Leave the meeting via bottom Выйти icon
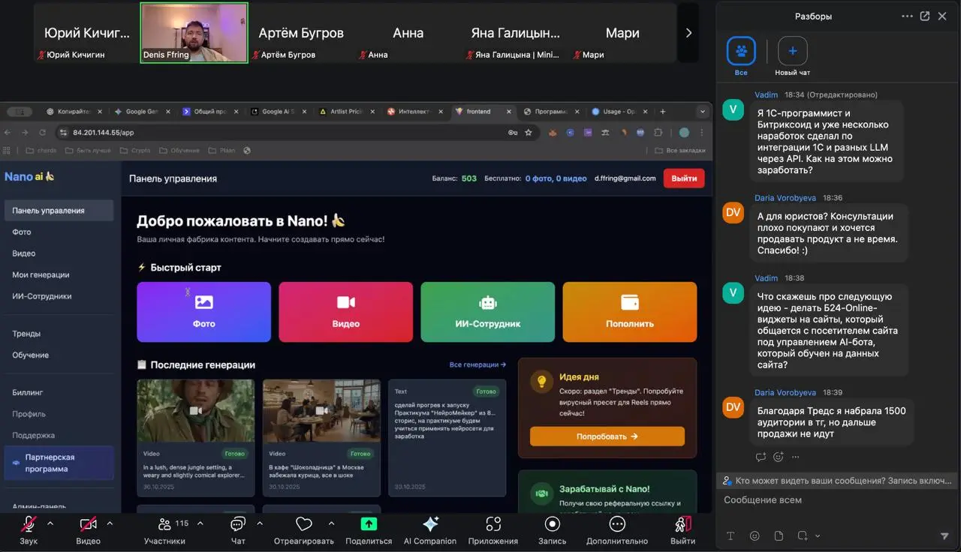Image resolution: width=961 pixels, height=552 pixels. [x=682, y=524]
